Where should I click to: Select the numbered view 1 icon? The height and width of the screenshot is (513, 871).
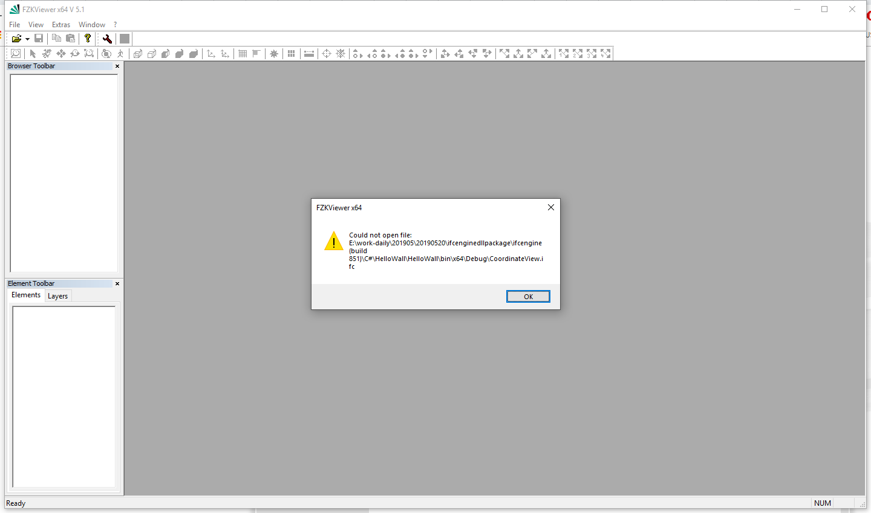tap(563, 53)
